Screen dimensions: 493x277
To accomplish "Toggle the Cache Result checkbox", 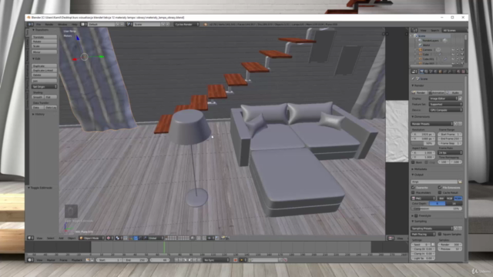I will click(440, 192).
